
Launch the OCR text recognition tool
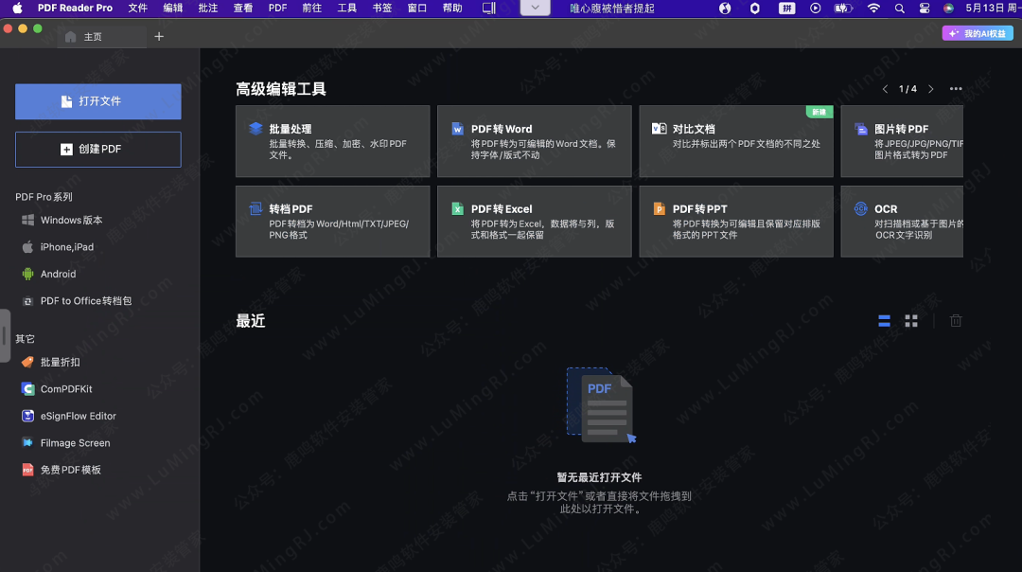tap(901, 222)
